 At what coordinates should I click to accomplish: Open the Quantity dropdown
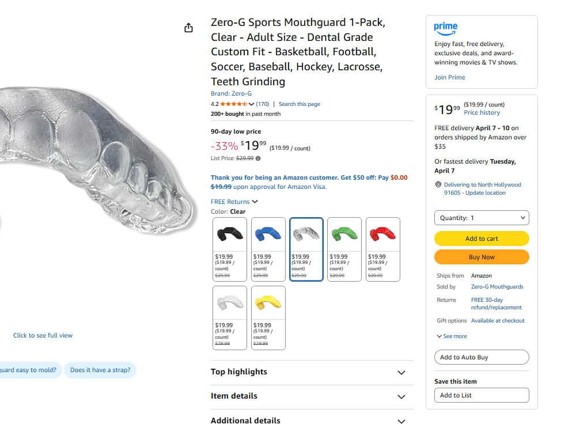tap(482, 218)
